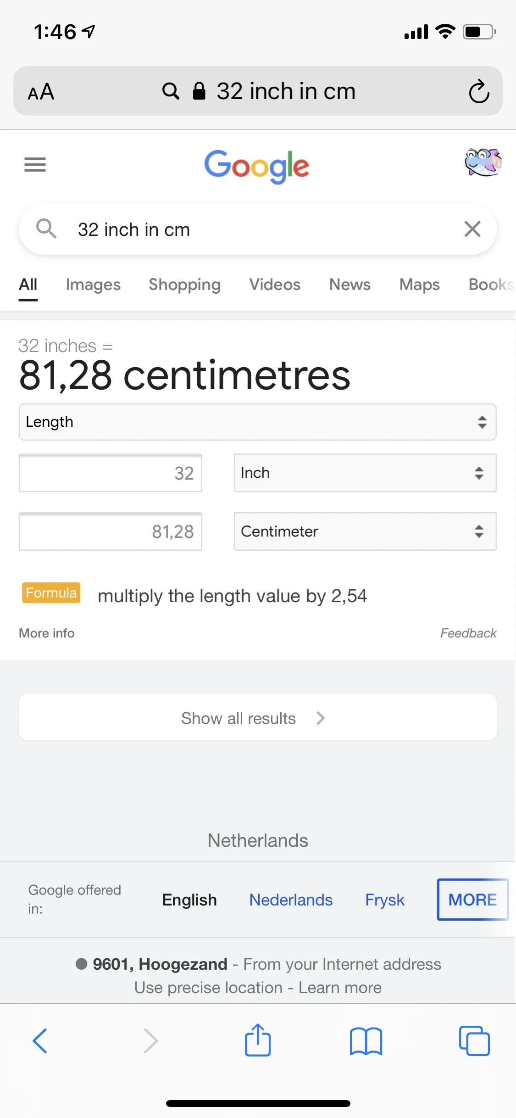Switch to the Images tab
Viewport: 516px width, 1118px height.
[93, 285]
